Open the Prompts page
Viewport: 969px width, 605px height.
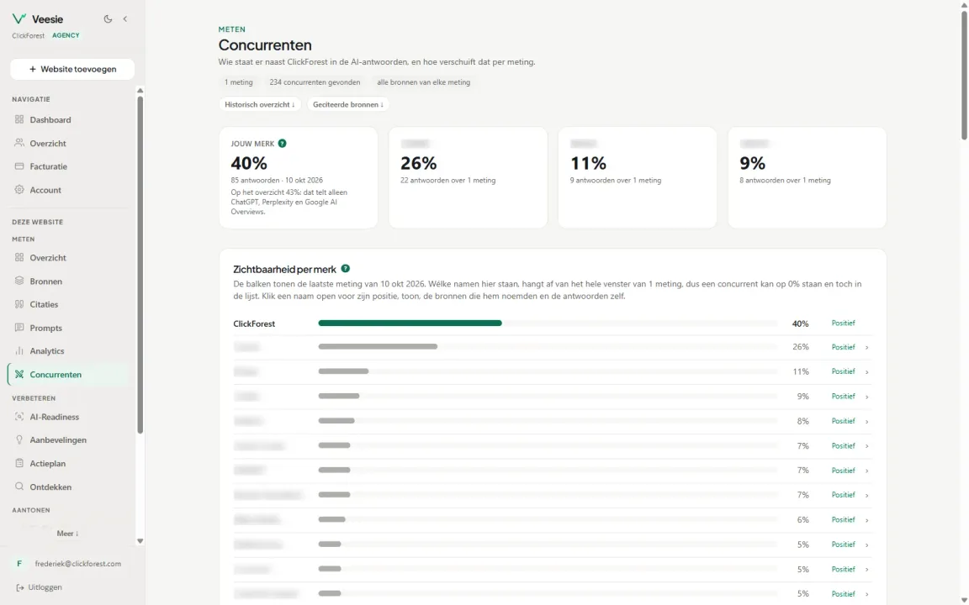coord(45,328)
